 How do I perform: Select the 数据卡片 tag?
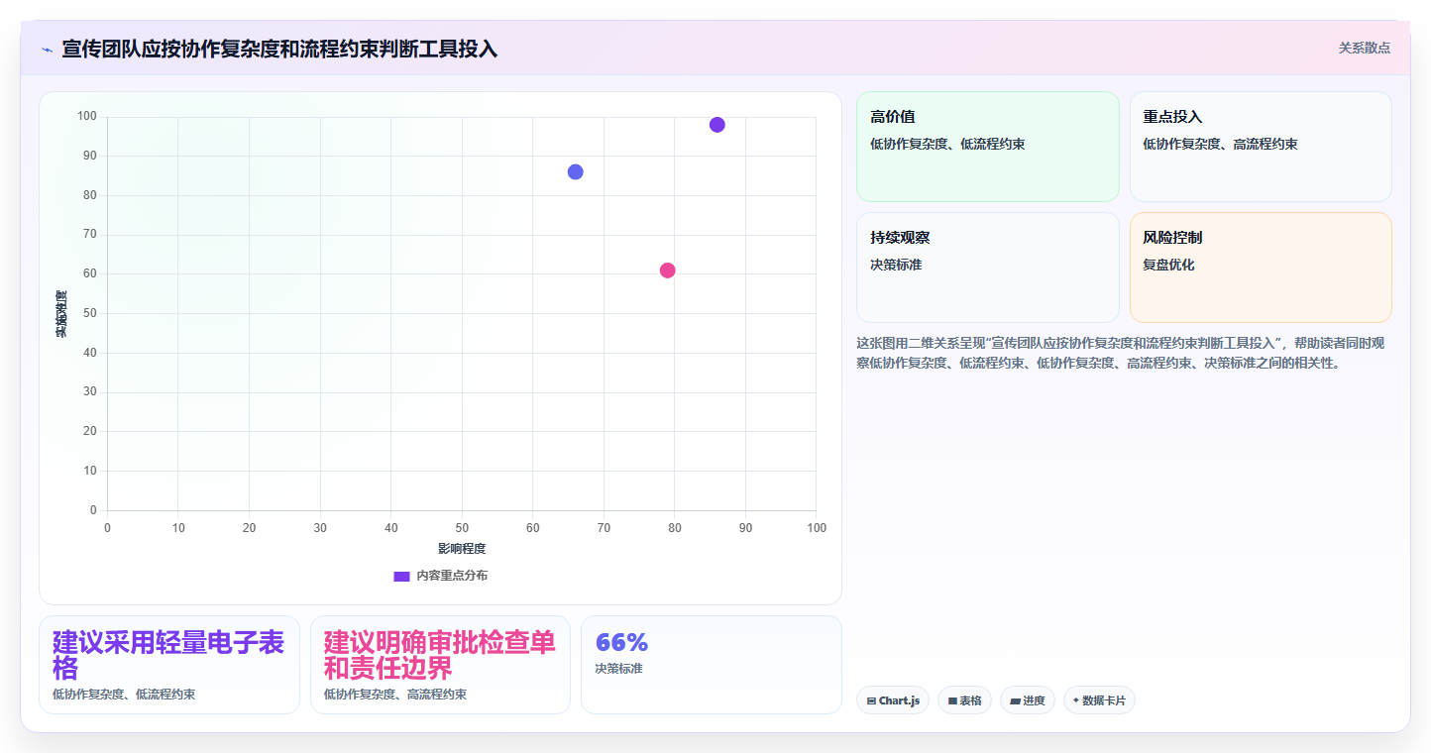[x=1099, y=700]
